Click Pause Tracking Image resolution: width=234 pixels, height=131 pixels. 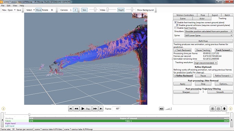[203, 50]
